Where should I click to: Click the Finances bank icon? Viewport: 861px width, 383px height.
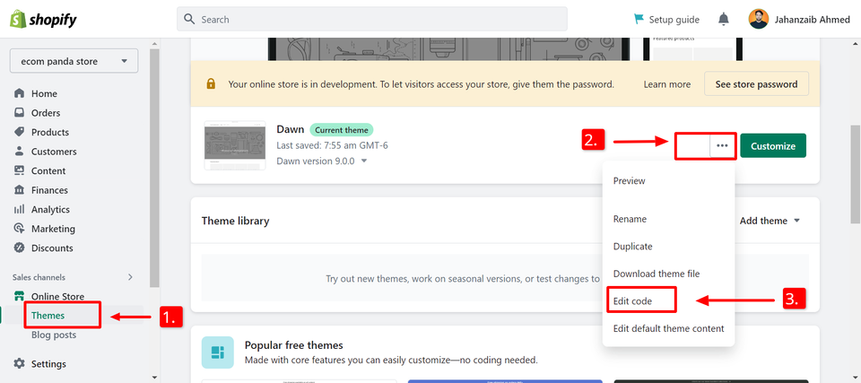[x=19, y=189]
